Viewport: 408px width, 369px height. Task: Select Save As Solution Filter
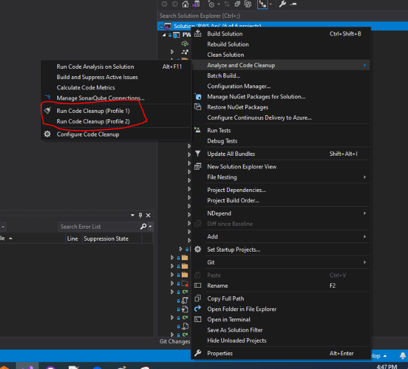(x=281, y=330)
